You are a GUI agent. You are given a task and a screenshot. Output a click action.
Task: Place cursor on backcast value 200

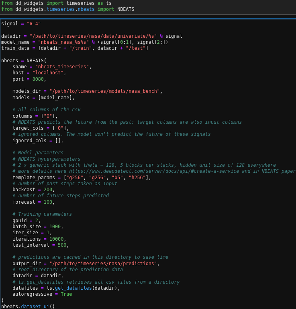(x=47, y=190)
